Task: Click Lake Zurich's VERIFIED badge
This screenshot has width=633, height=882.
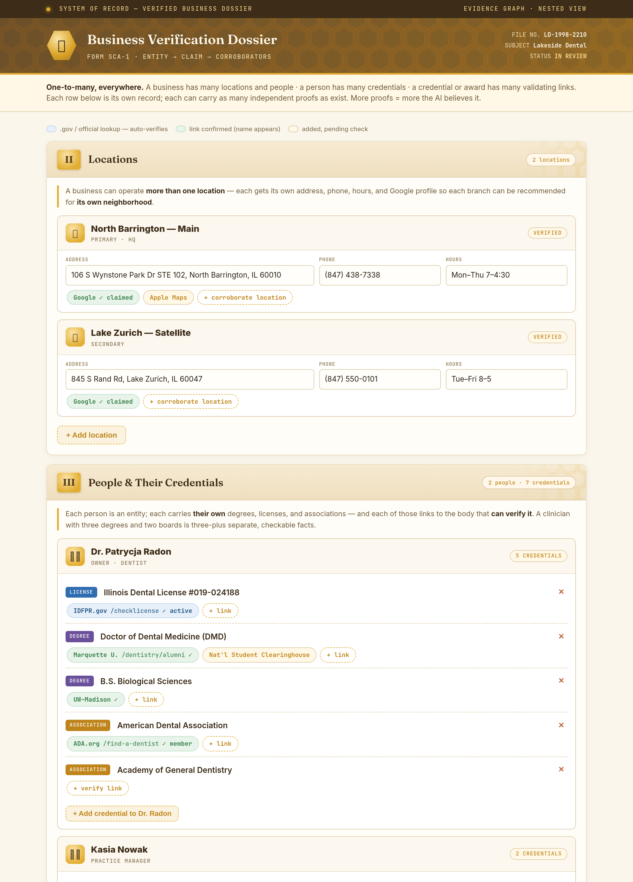Action: pyautogui.click(x=547, y=337)
